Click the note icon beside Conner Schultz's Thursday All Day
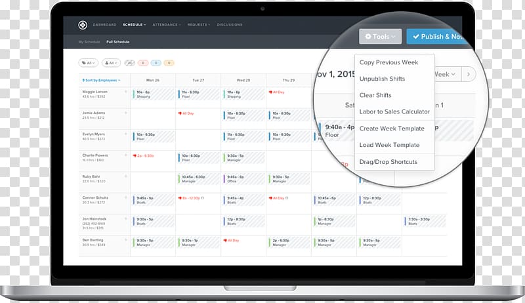The width and height of the screenshot is (525, 303). [x=287, y=198]
